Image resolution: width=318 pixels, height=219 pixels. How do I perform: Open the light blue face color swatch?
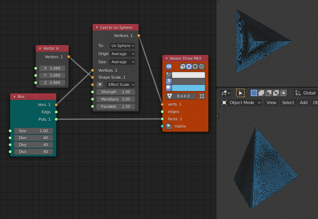click(188, 88)
